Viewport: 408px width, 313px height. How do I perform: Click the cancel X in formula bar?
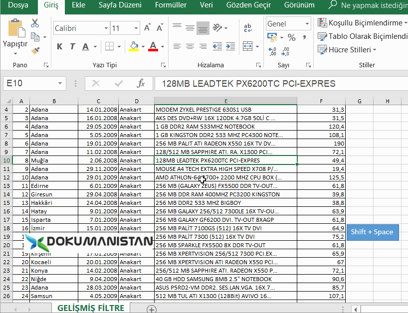coord(96,83)
